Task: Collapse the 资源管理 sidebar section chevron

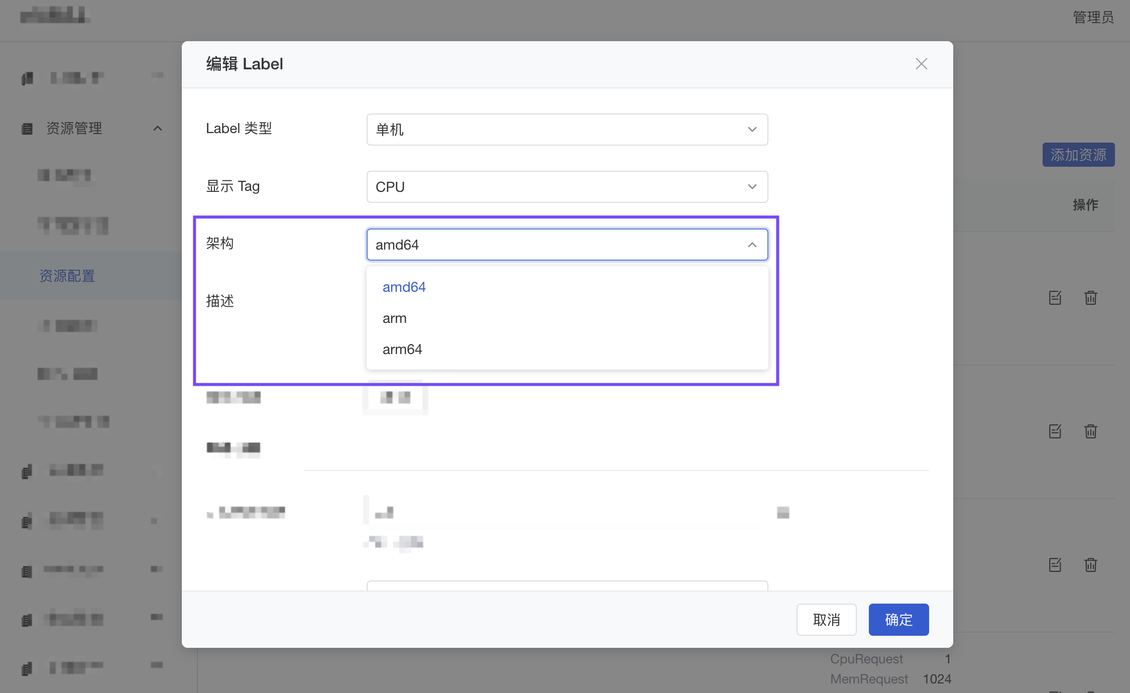Action: pos(158,129)
